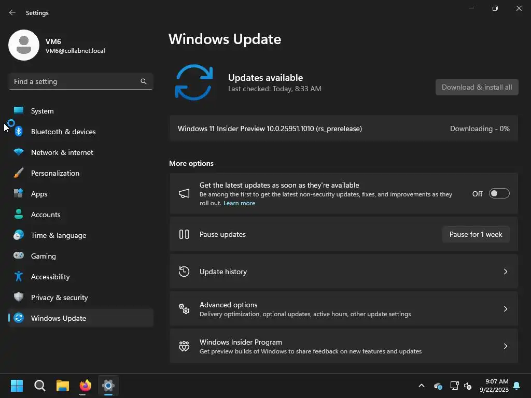Click the VM6@collabnet.local account email
This screenshot has width=531, height=398.
pos(75,51)
